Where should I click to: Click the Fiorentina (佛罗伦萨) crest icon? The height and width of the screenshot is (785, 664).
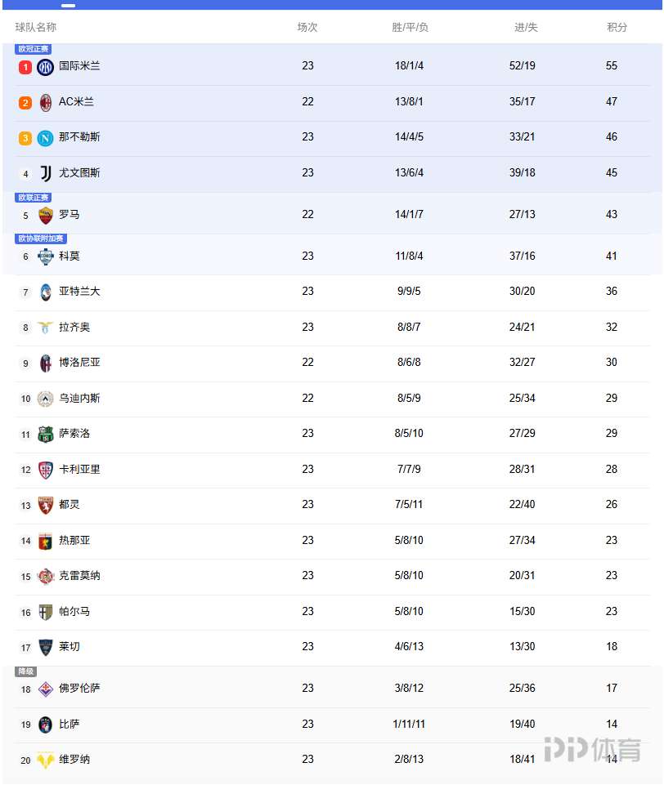pyautogui.click(x=46, y=689)
